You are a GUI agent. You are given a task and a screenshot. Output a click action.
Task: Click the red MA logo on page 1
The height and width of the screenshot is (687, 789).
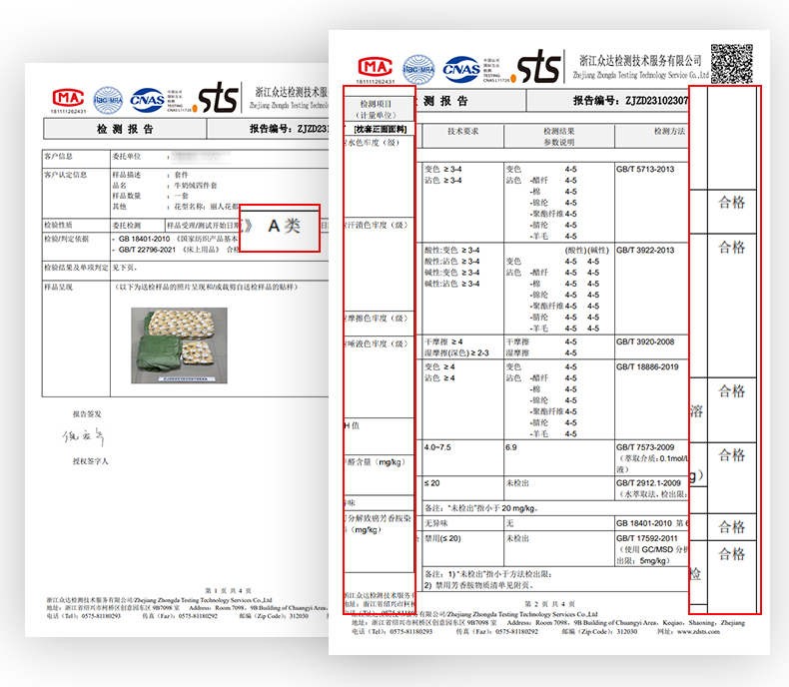tap(69, 98)
